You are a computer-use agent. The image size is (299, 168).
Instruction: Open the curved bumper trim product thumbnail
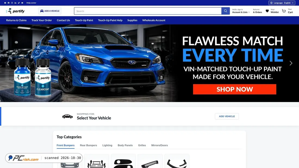pyautogui.click(x=177, y=161)
